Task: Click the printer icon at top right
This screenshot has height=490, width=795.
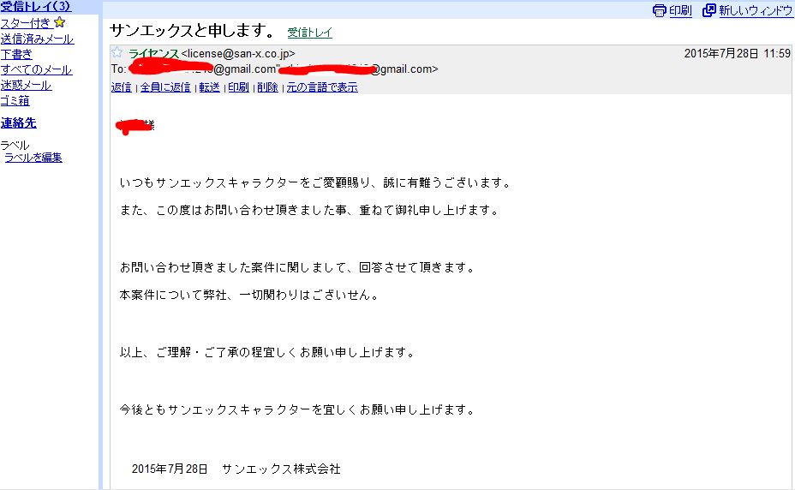Action: 659,10
